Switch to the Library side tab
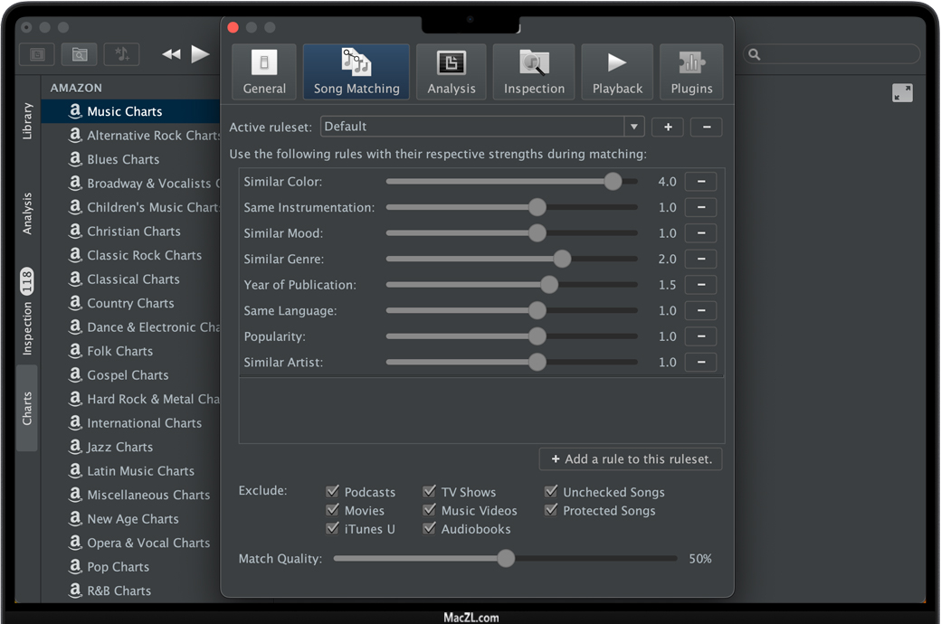 (27, 121)
